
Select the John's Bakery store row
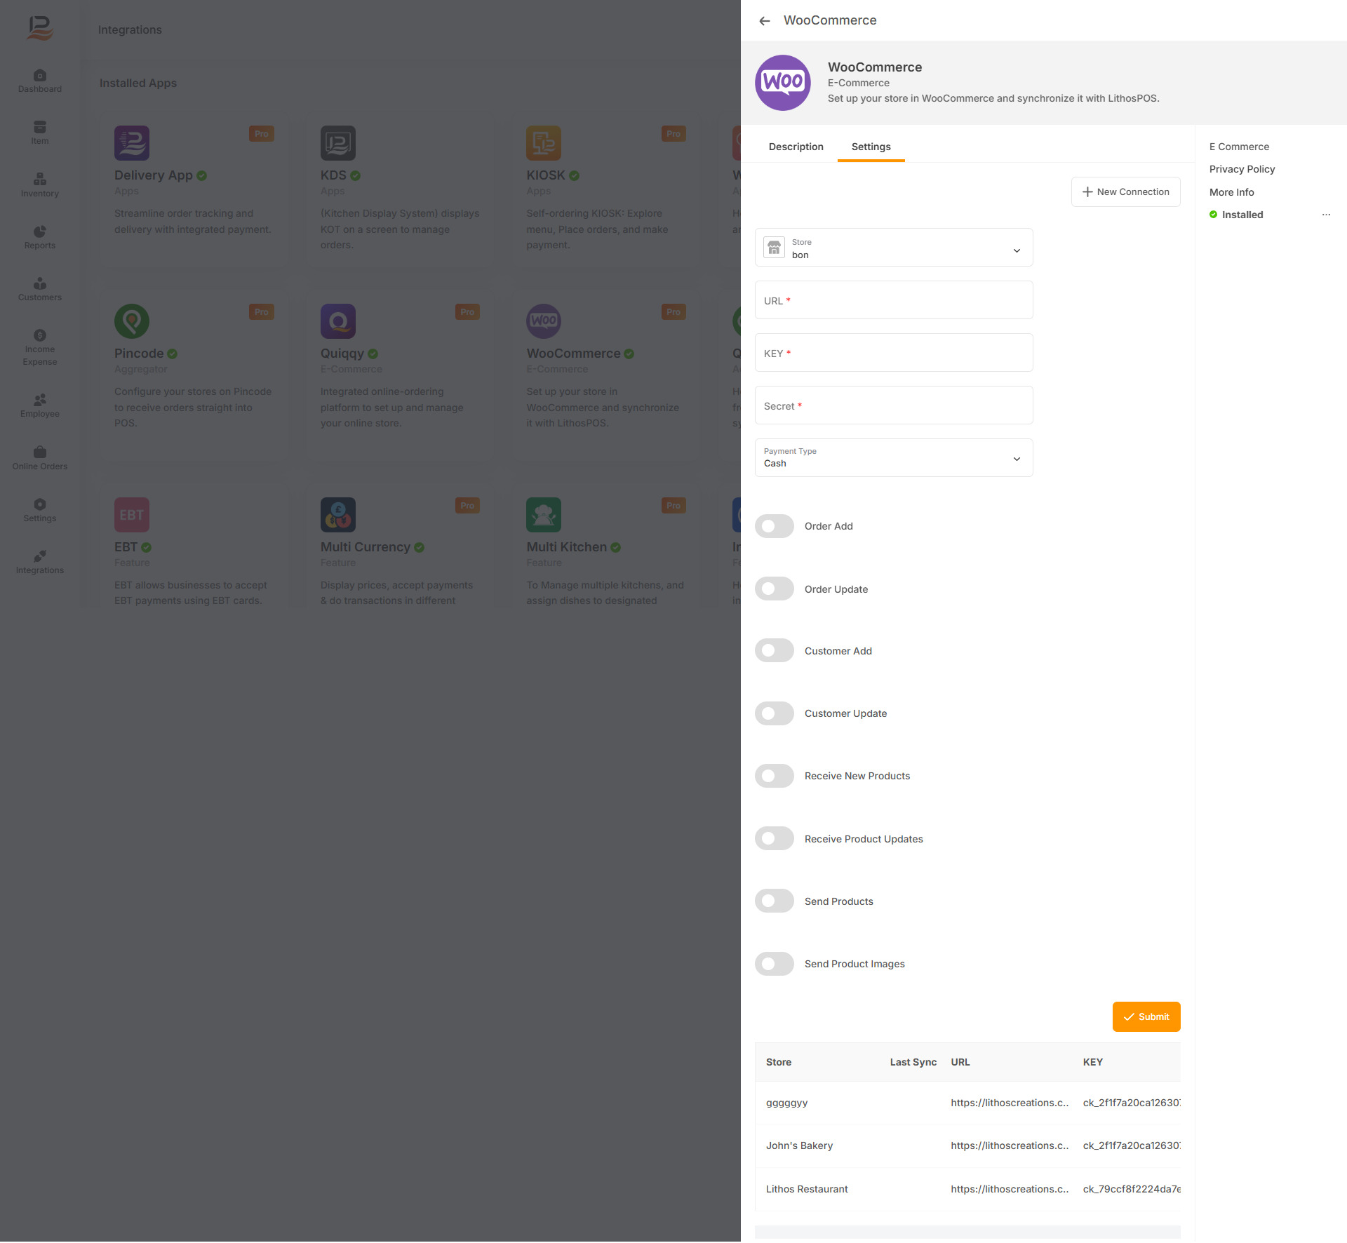click(967, 1145)
